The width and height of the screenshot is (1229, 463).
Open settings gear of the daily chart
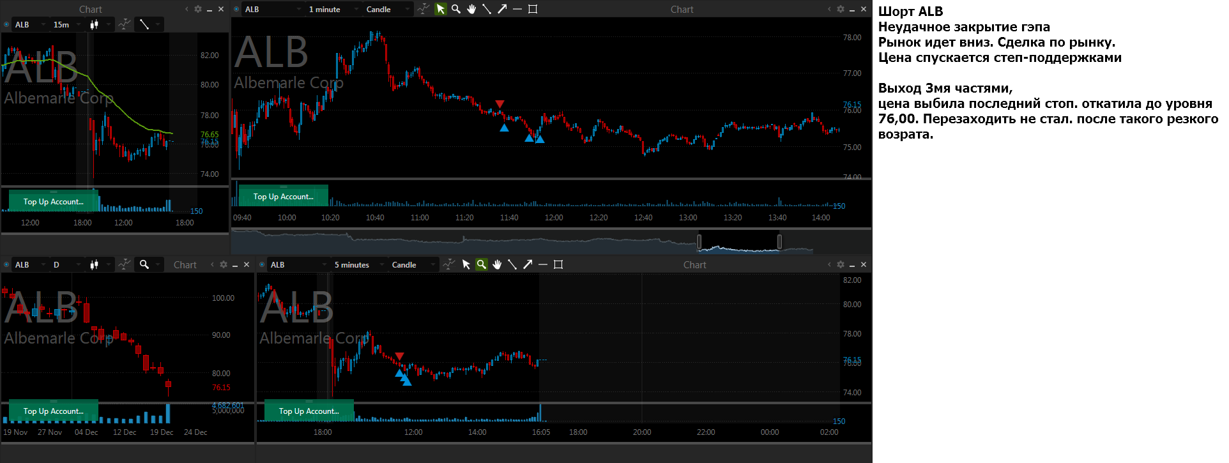(x=224, y=264)
